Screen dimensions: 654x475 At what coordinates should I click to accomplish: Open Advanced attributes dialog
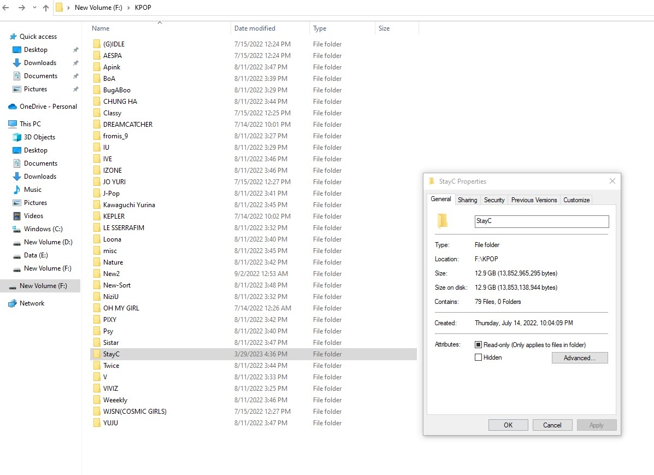coord(579,357)
